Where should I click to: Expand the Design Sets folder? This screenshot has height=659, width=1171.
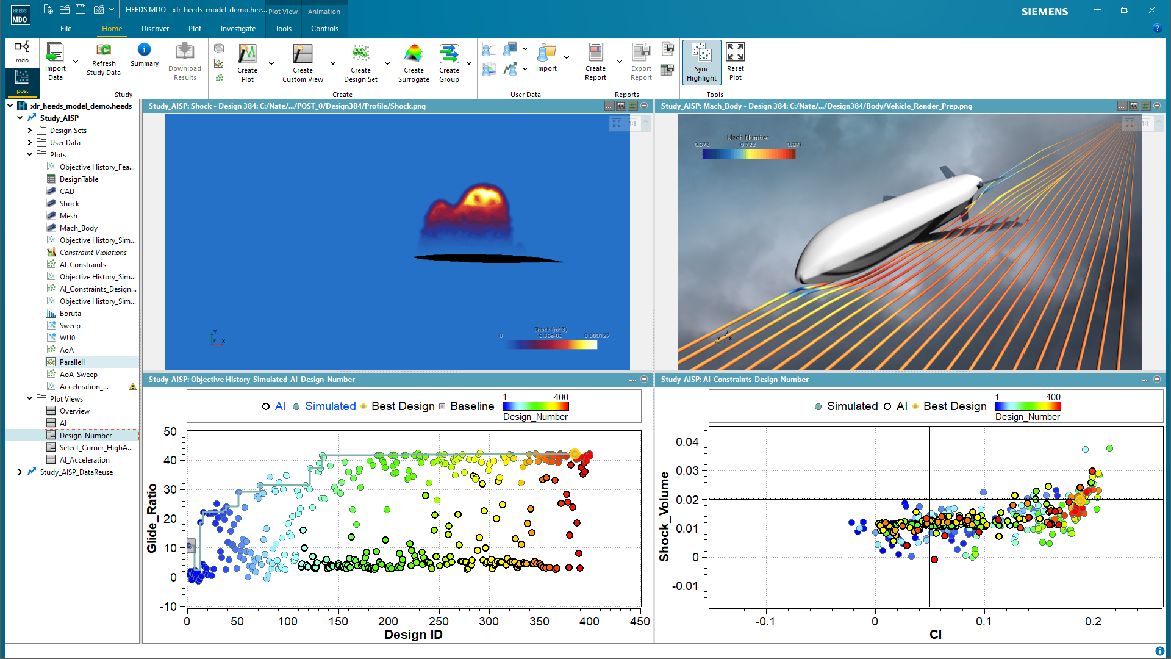pyautogui.click(x=29, y=131)
